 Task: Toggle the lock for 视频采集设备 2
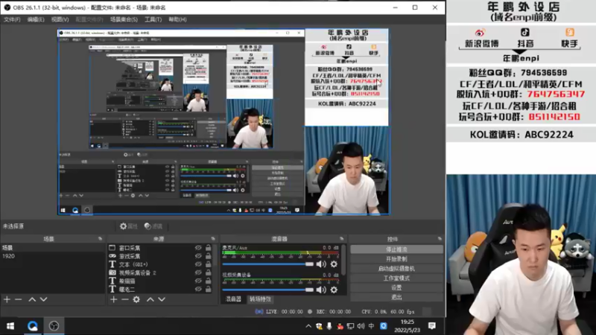click(x=209, y=272)
